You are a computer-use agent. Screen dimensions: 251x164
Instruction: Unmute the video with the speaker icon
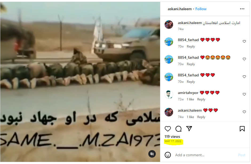point(152,154)
